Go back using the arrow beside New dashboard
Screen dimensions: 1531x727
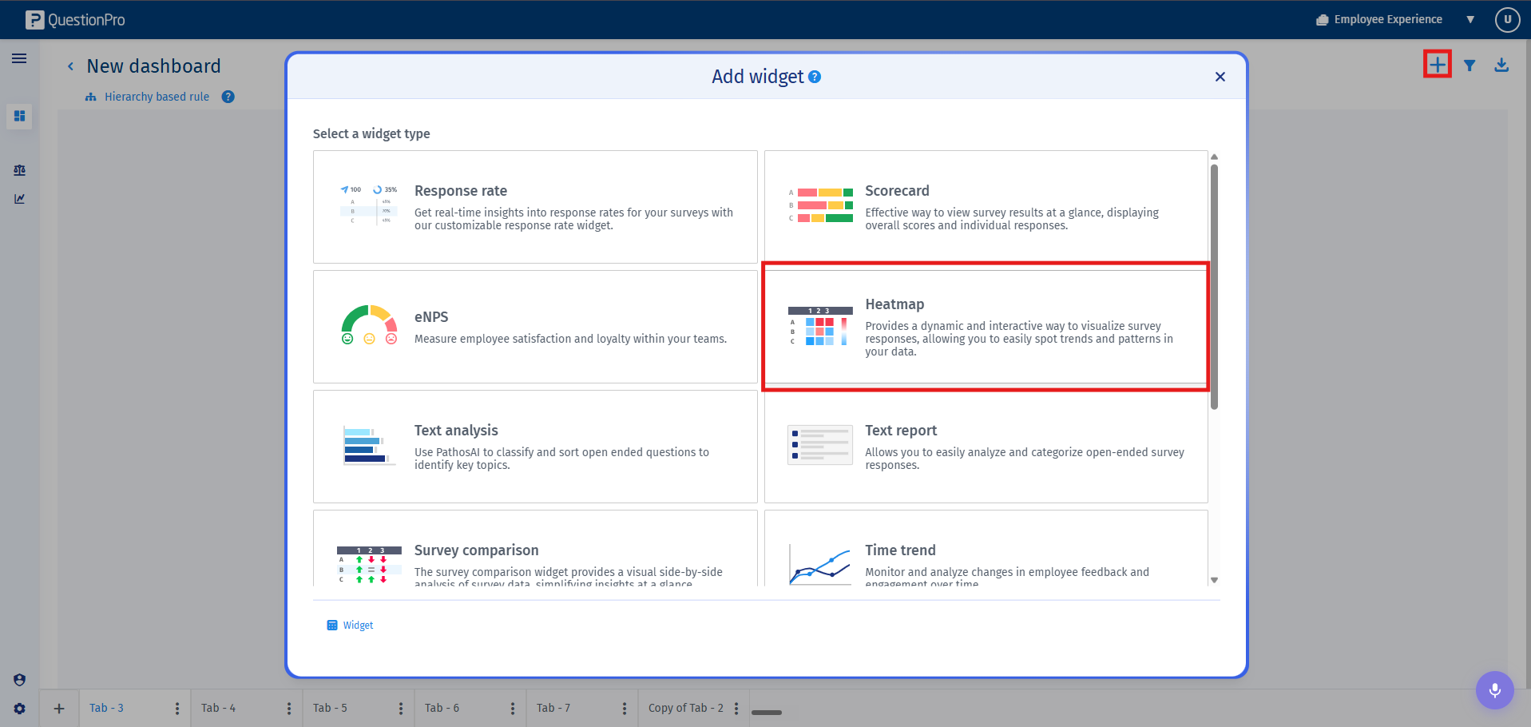click(70, 66)
